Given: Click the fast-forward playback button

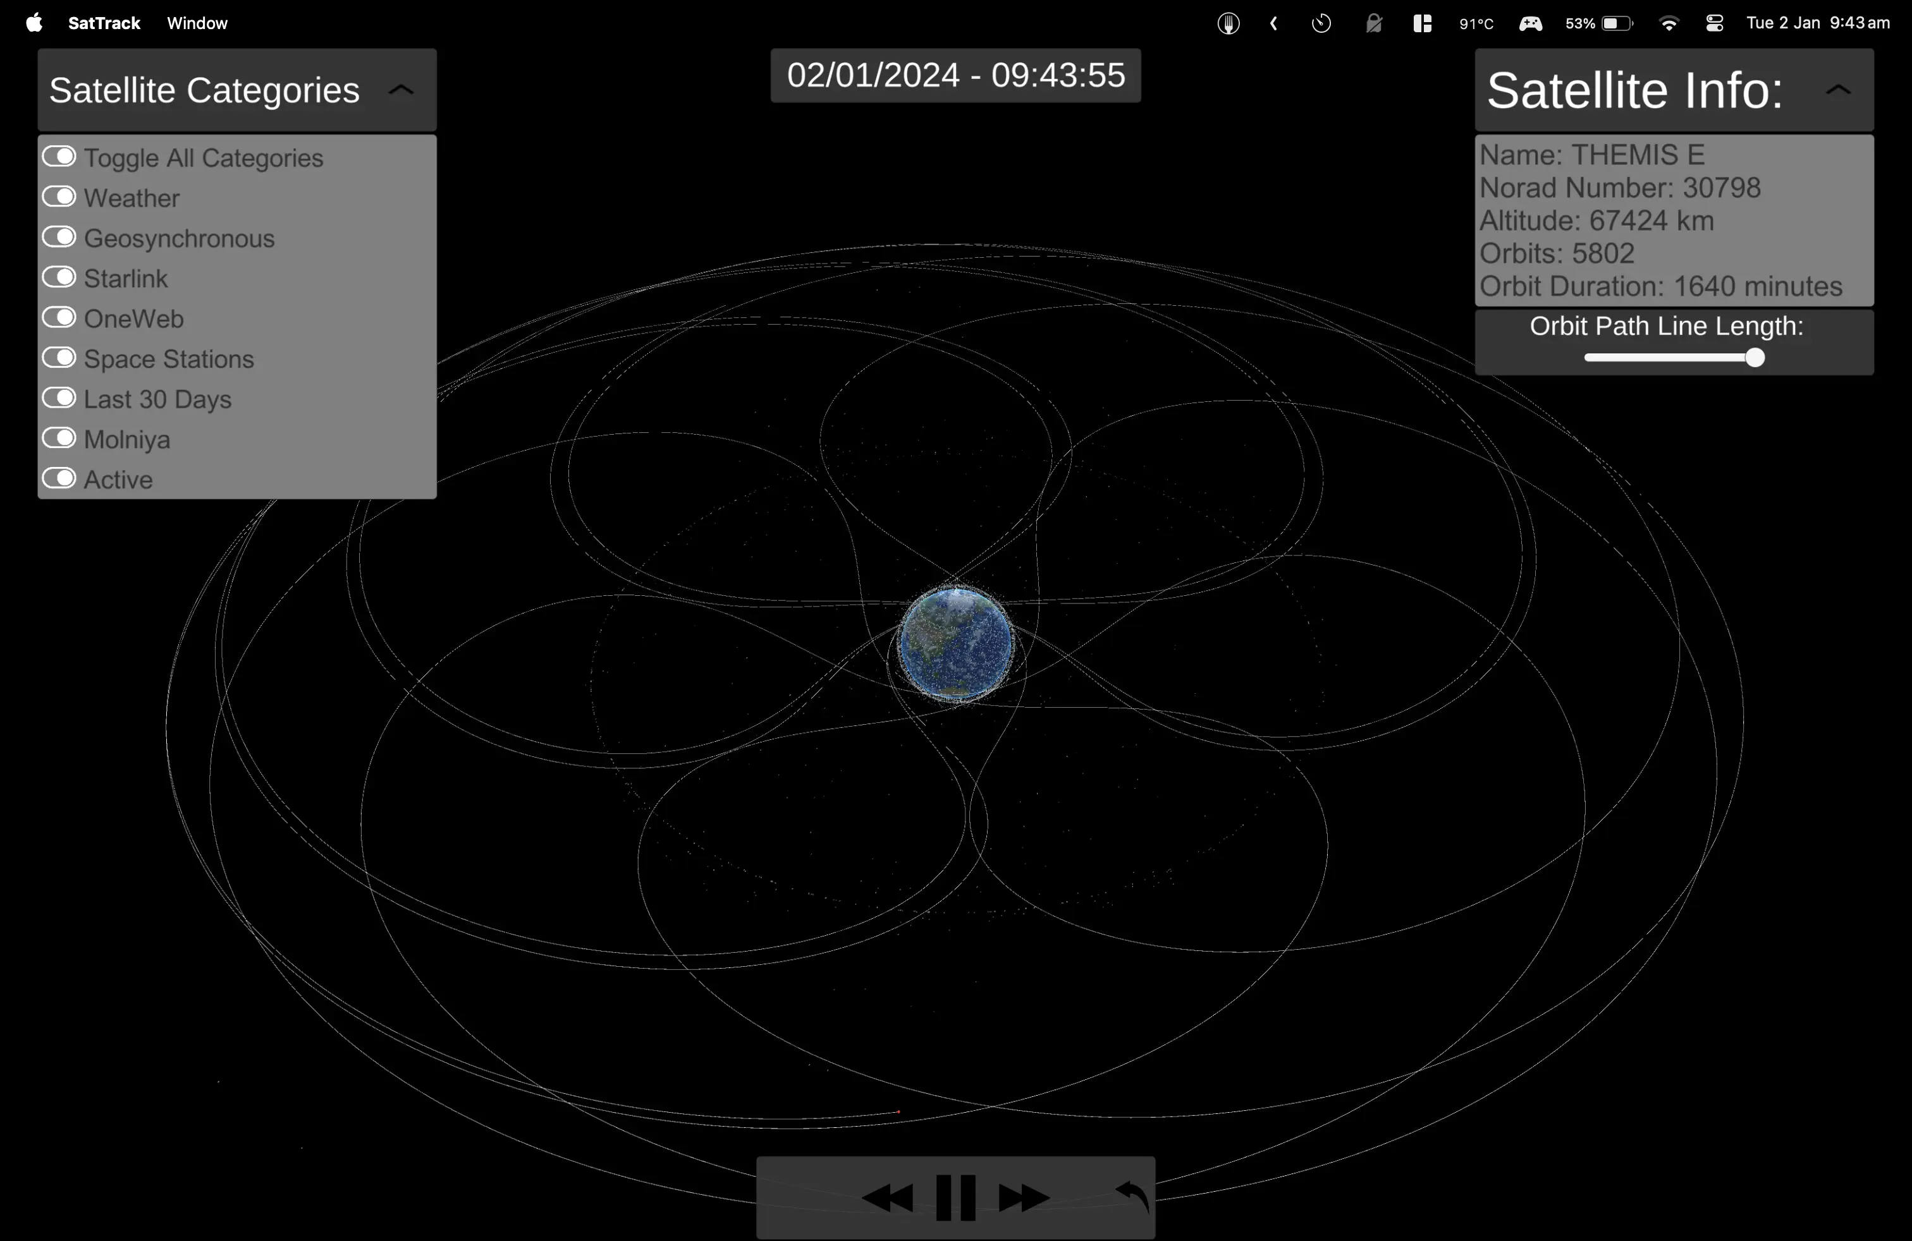Looking at the screenshot, I should (x=1024, y=1197).
